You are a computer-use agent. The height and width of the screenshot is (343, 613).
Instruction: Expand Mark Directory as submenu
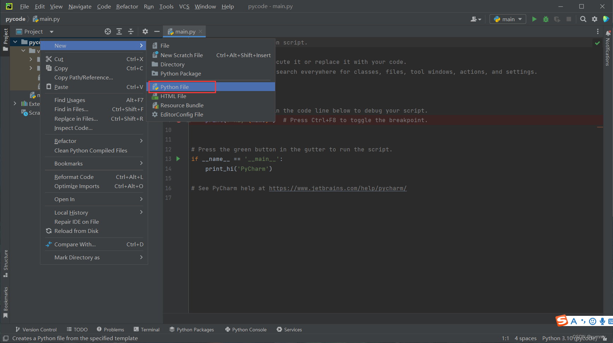tap(94, 257)
